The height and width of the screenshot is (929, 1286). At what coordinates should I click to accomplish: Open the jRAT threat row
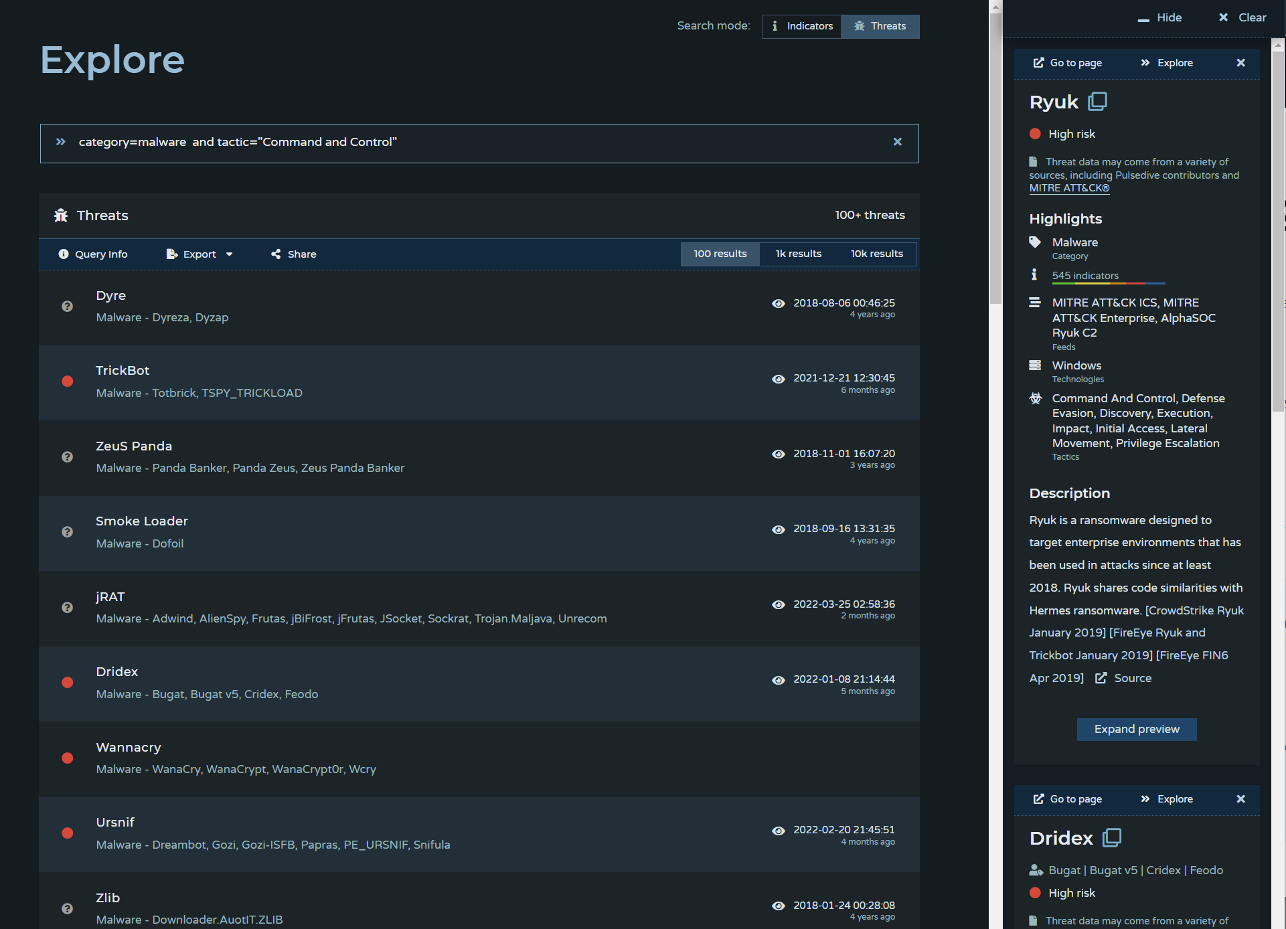tap(479, 608)
